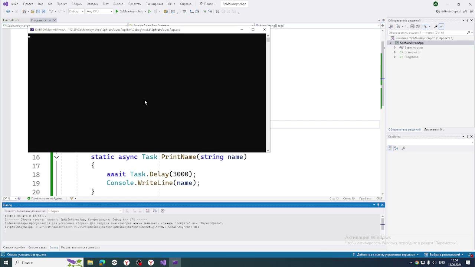Image resolution: width=475 pixels, height=267 pixels.
Task: Click the bookmark icon in toolbar
Action: [x=217, y=11]
